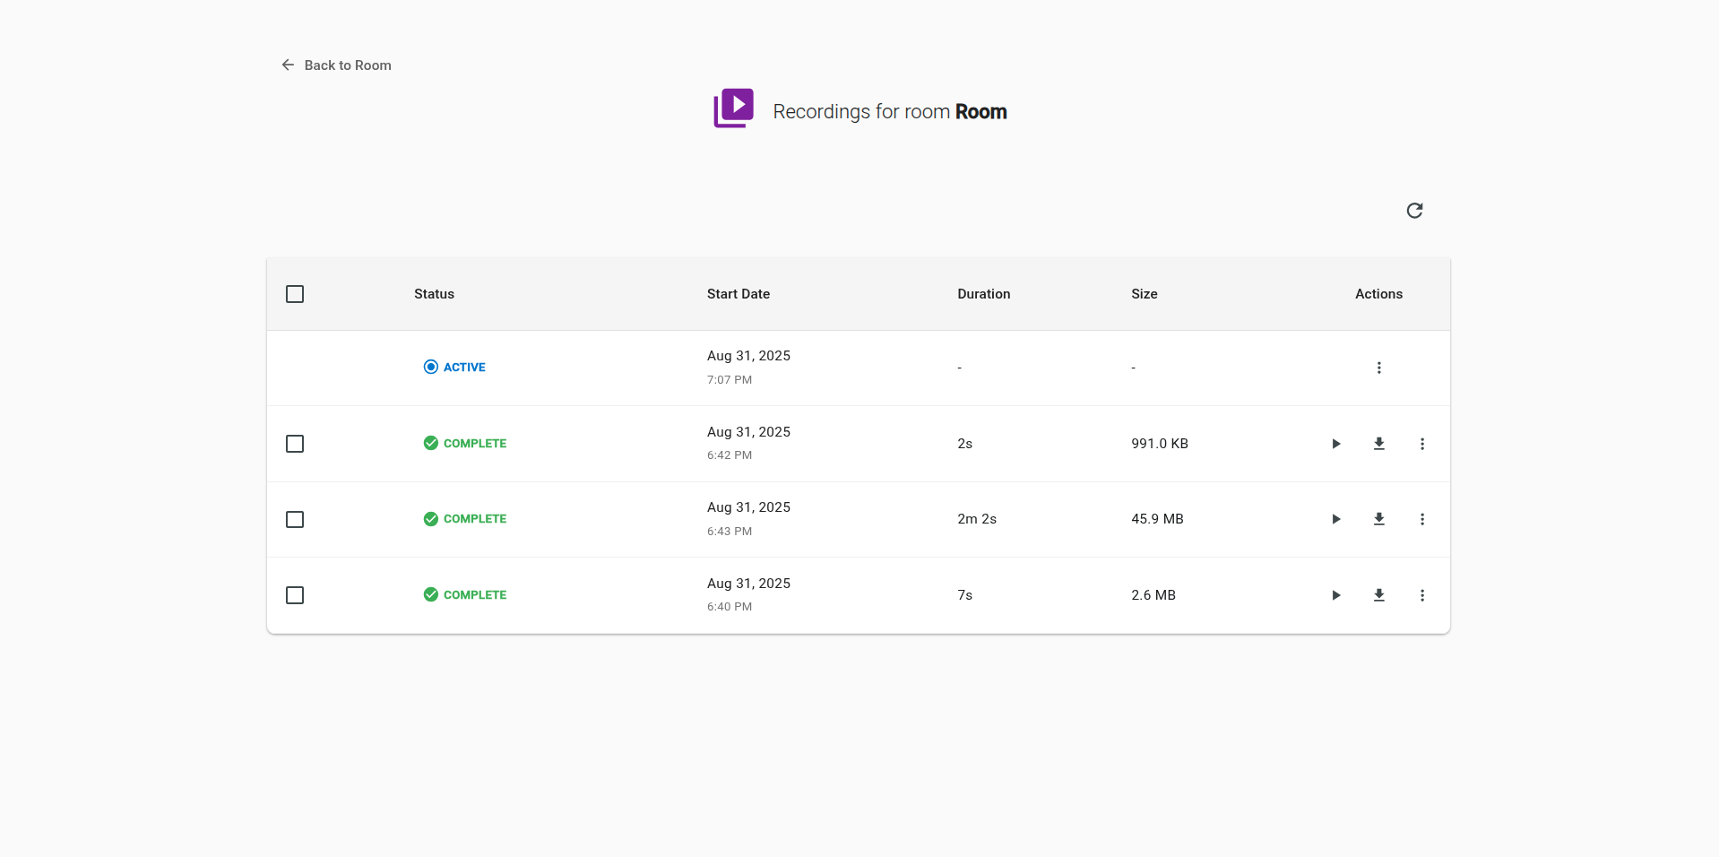1719x857 pixels.
Task: Check the box for the 2m 2s recording
Action: pos(295,520)
